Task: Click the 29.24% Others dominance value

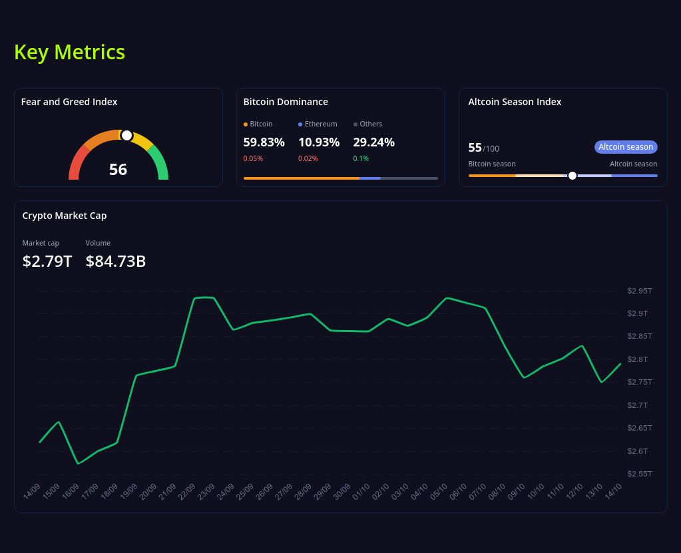Action: (373, 142)
